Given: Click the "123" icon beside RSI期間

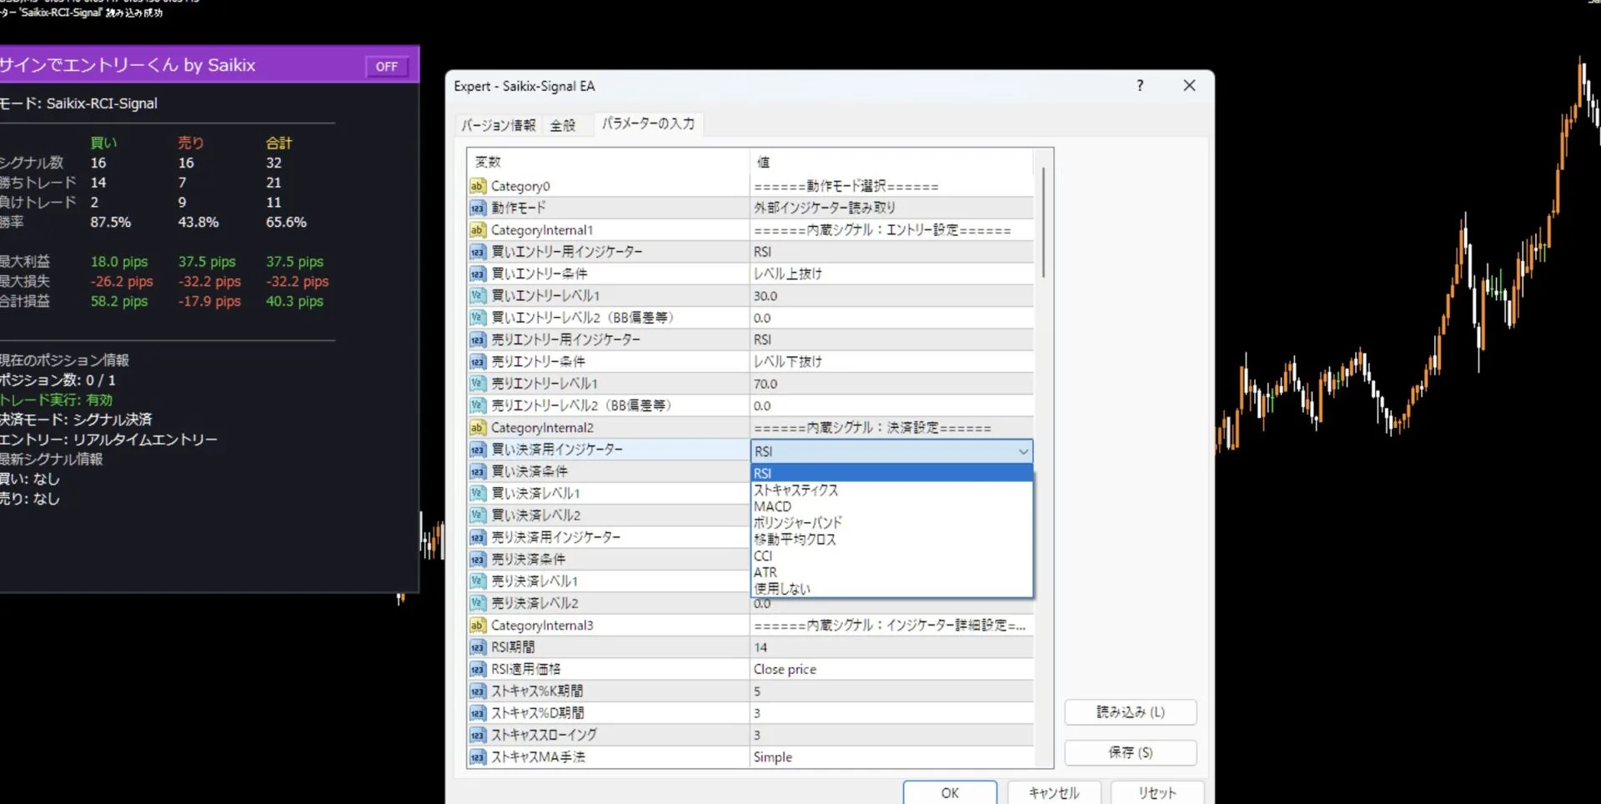Looking at the screenshot, I should (478, 646).
